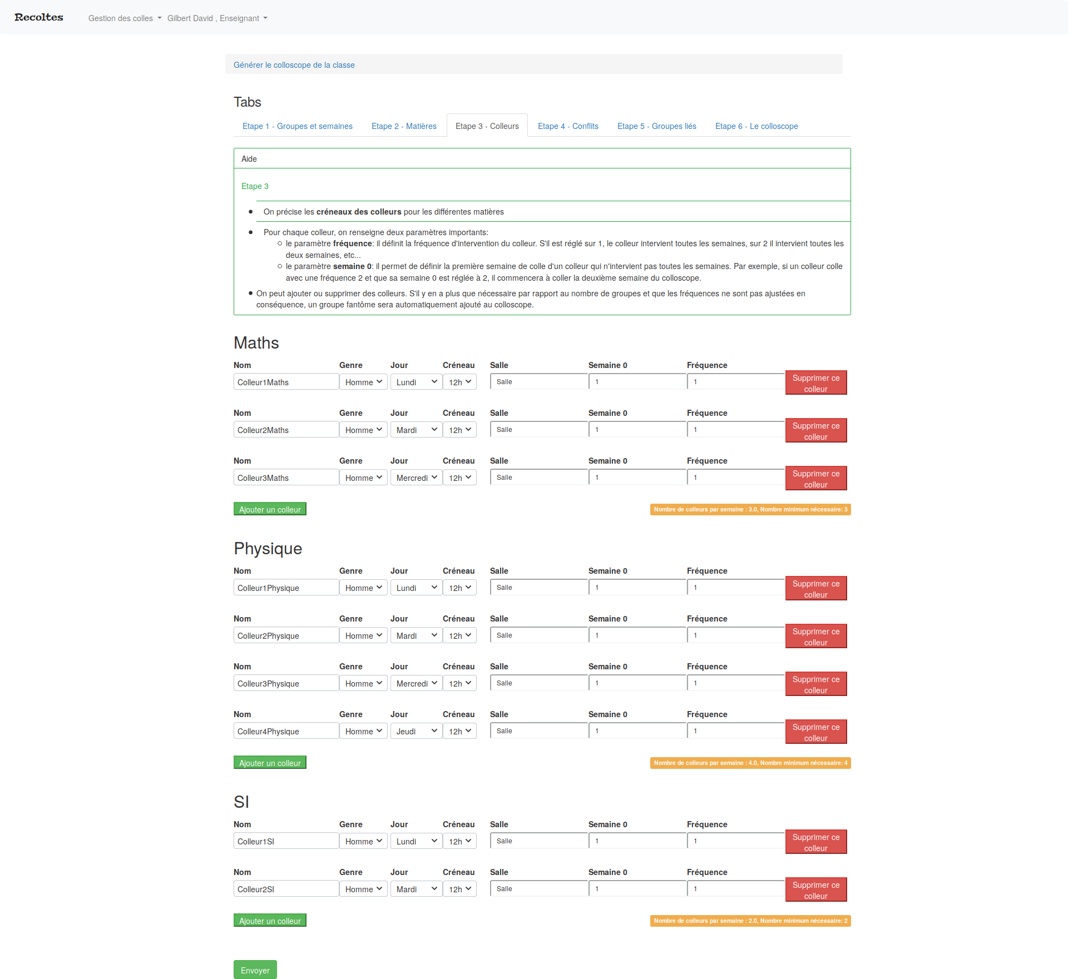Open the Créneau dropdown for Colleur1SI
1068x979 pixels.
459,841
